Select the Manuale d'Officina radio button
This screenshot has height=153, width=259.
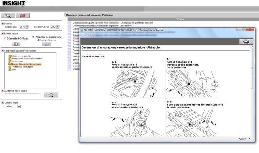click(5, 38)
